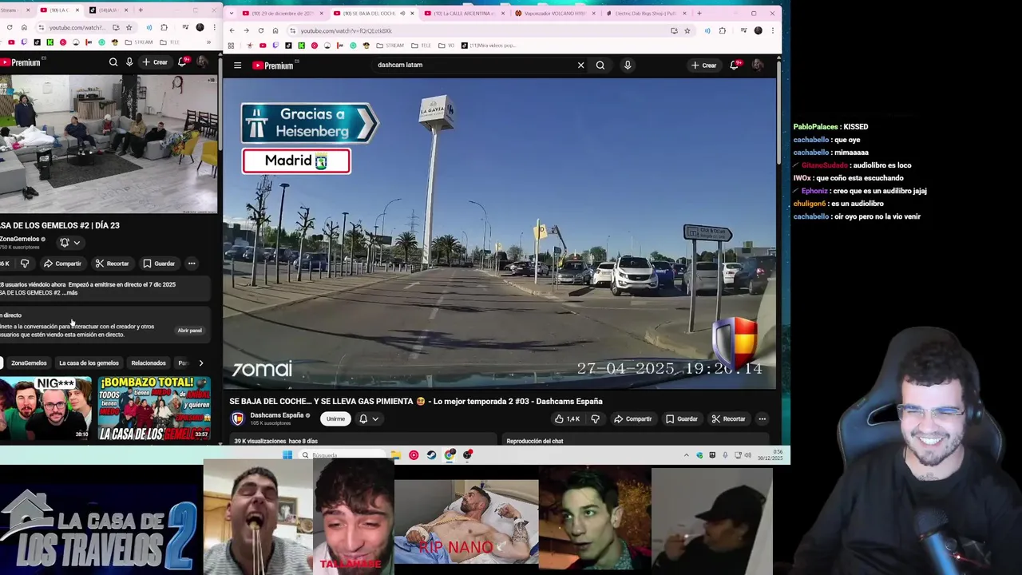The height and width of the screenshot is (575, 1022).
Task: Click taskbar Búsqueda search box
Action: (x=343, y=455)
